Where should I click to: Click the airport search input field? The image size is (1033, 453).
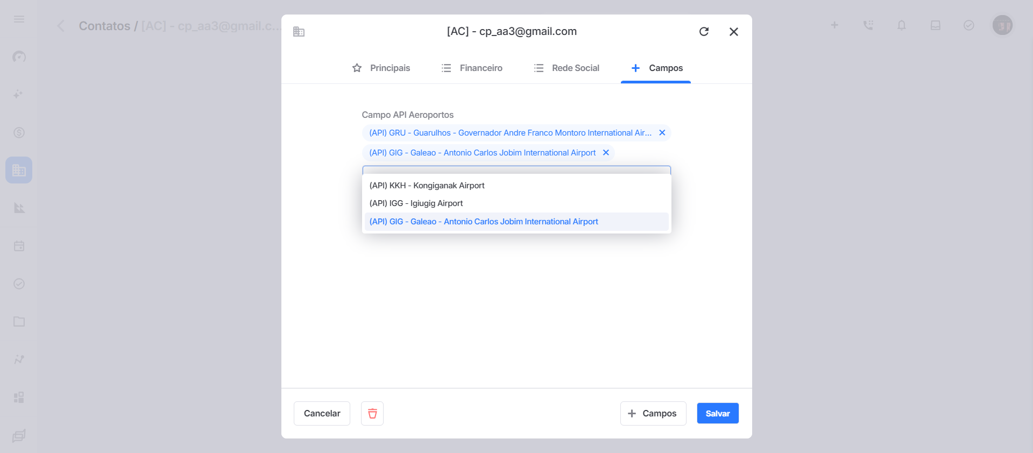click(516, 170)
